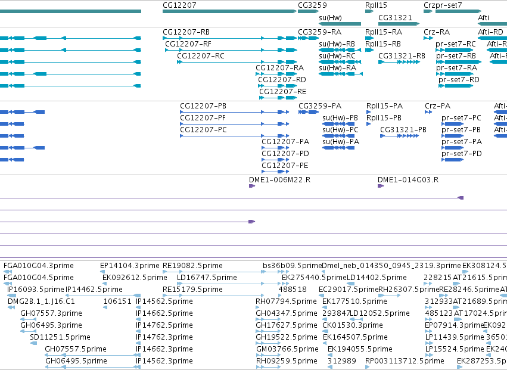The height and width of the screenshot is (370, 507).
Task: Open protein label CG12207-PE
Action: (285, 166)
